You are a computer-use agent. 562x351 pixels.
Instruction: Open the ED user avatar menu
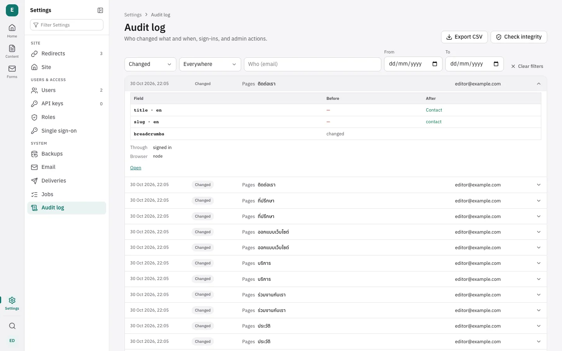tap(12, 340)
